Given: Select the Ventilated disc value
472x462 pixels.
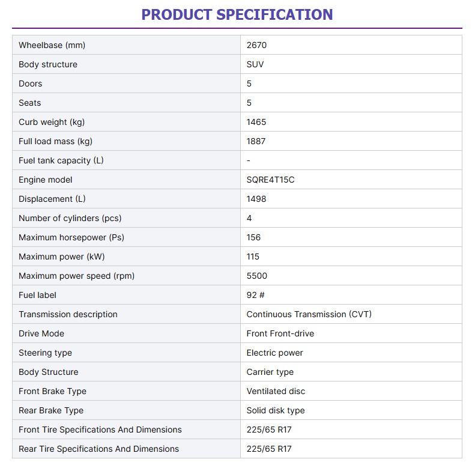Looking at the screenshot, I should 276,391.
